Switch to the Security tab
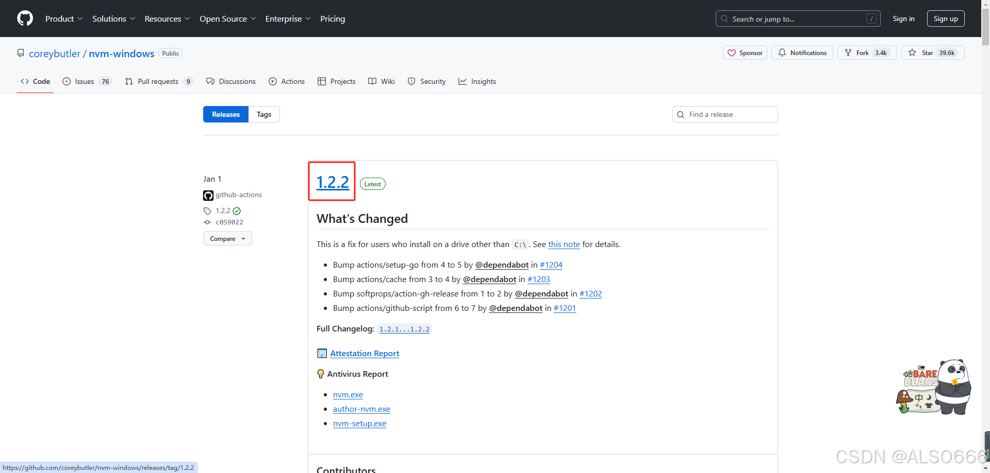This screenshot has width=990, height=473. [x=426, y=81]
